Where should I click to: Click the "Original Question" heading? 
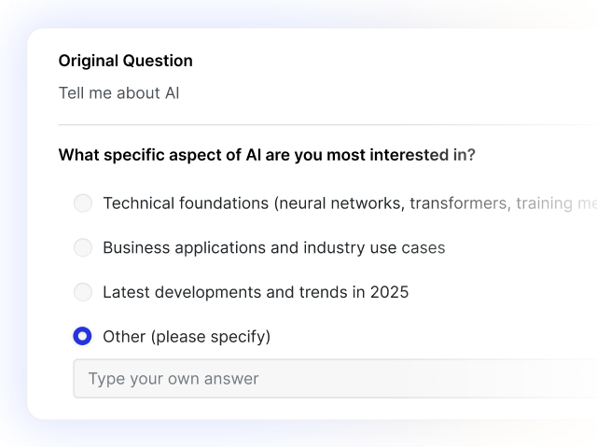125,61
